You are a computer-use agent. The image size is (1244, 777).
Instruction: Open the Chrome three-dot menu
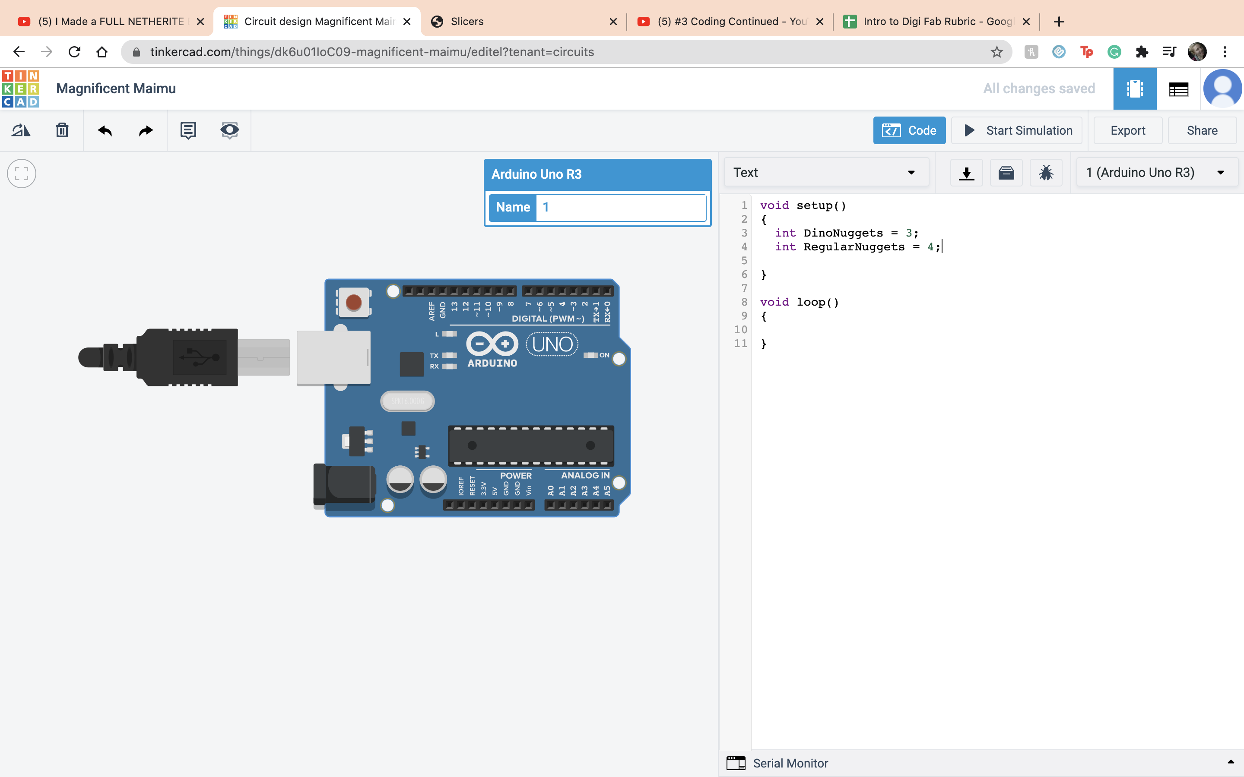1225,52
